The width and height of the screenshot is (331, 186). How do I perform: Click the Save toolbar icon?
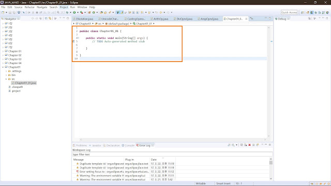coord(10,12)
